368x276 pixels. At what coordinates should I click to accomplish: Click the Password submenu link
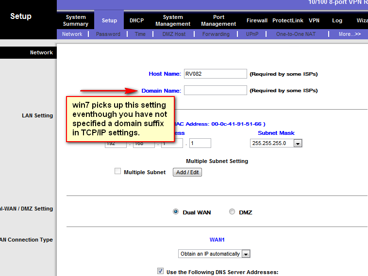click(x=108, y=34)
